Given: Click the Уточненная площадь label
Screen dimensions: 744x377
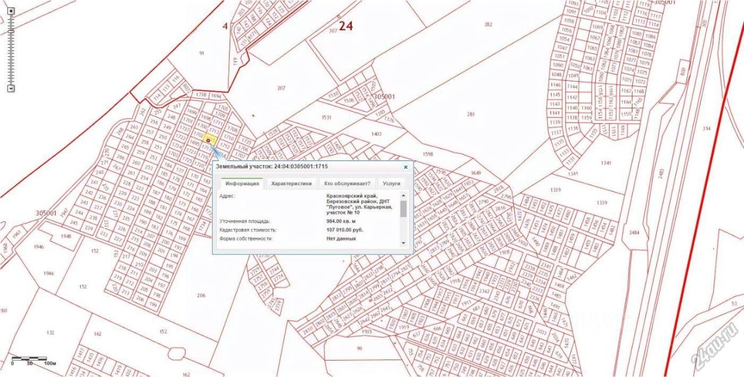Looking at the screenshot, I should click(x=245, y=221).
